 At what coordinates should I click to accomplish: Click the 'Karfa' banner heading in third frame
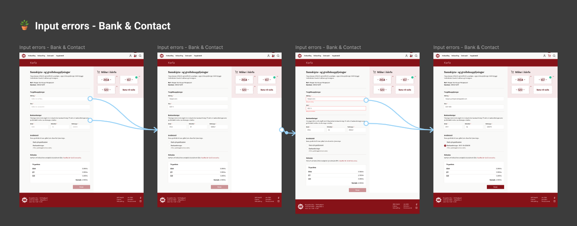coord(309,63)
